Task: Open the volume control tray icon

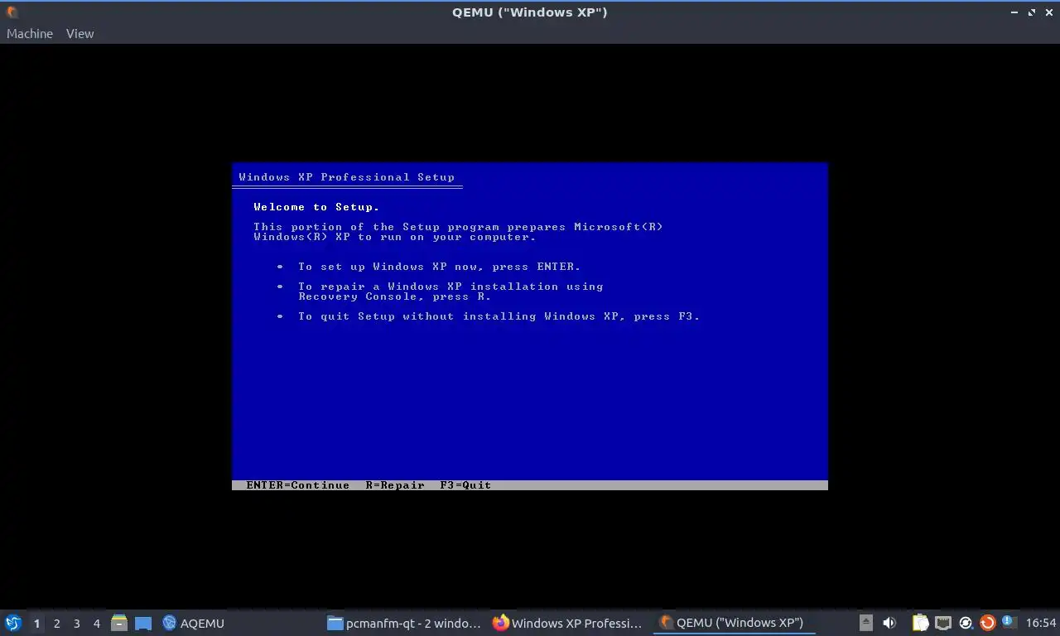Action: coord(889,623)
